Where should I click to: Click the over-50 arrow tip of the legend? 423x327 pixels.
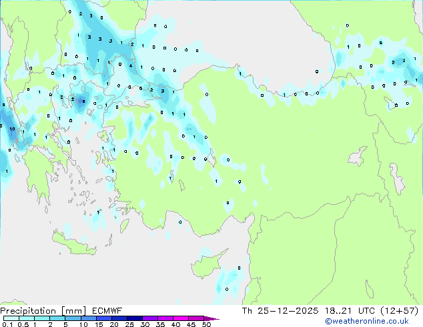pos(211,318)
